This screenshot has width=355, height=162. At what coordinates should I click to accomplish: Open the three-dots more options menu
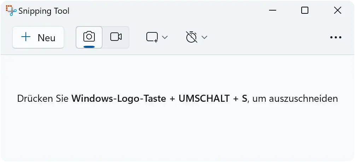(x=336, y=37)
